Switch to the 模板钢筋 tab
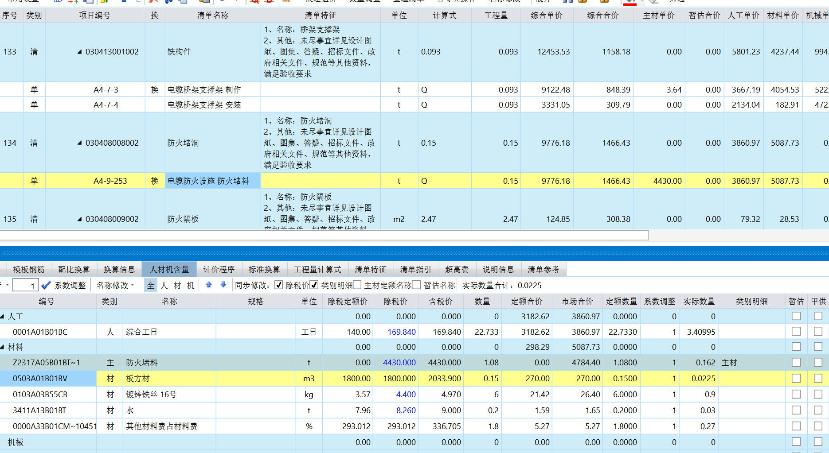 [29, 269]
